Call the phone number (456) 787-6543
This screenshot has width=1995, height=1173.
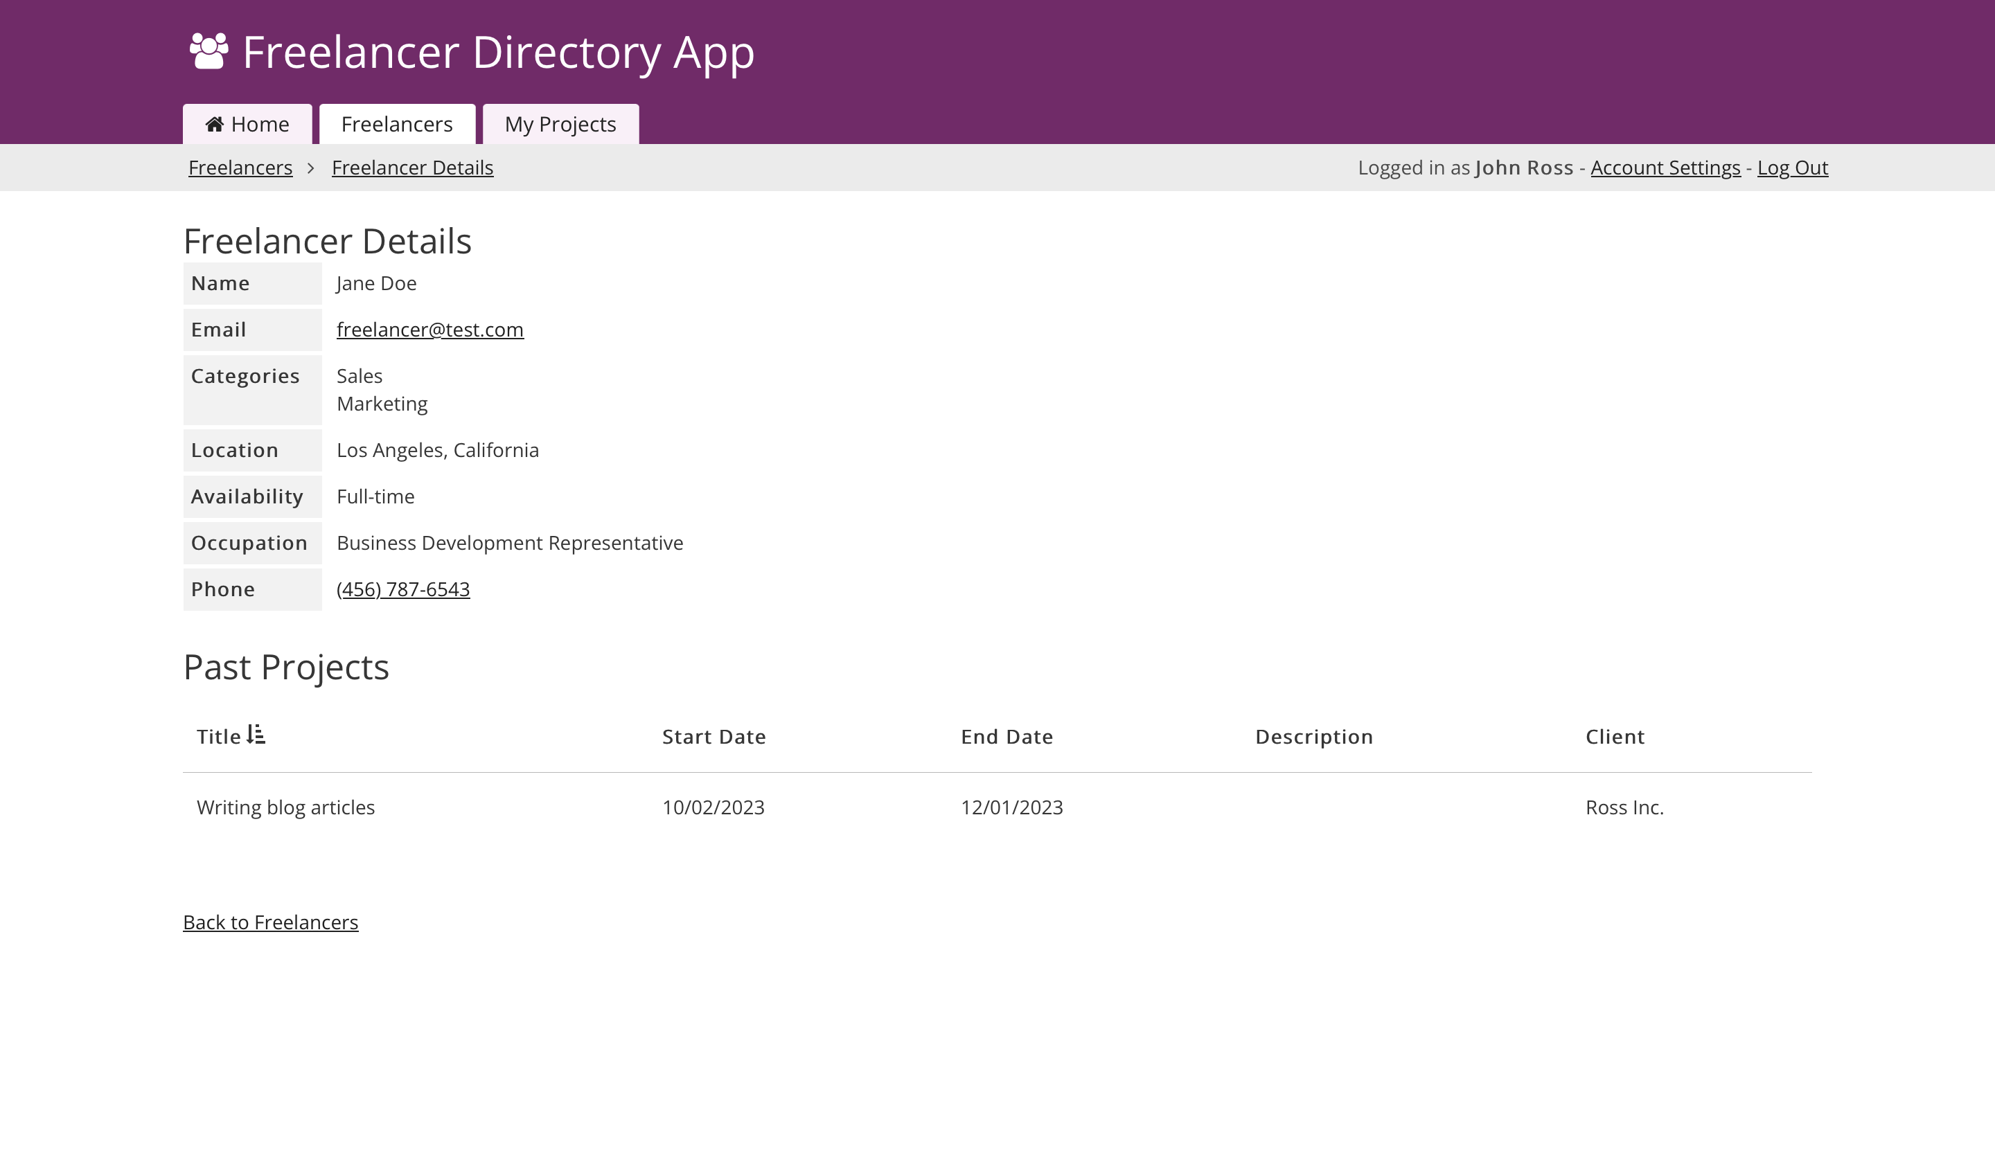click(x=402, y=589)
